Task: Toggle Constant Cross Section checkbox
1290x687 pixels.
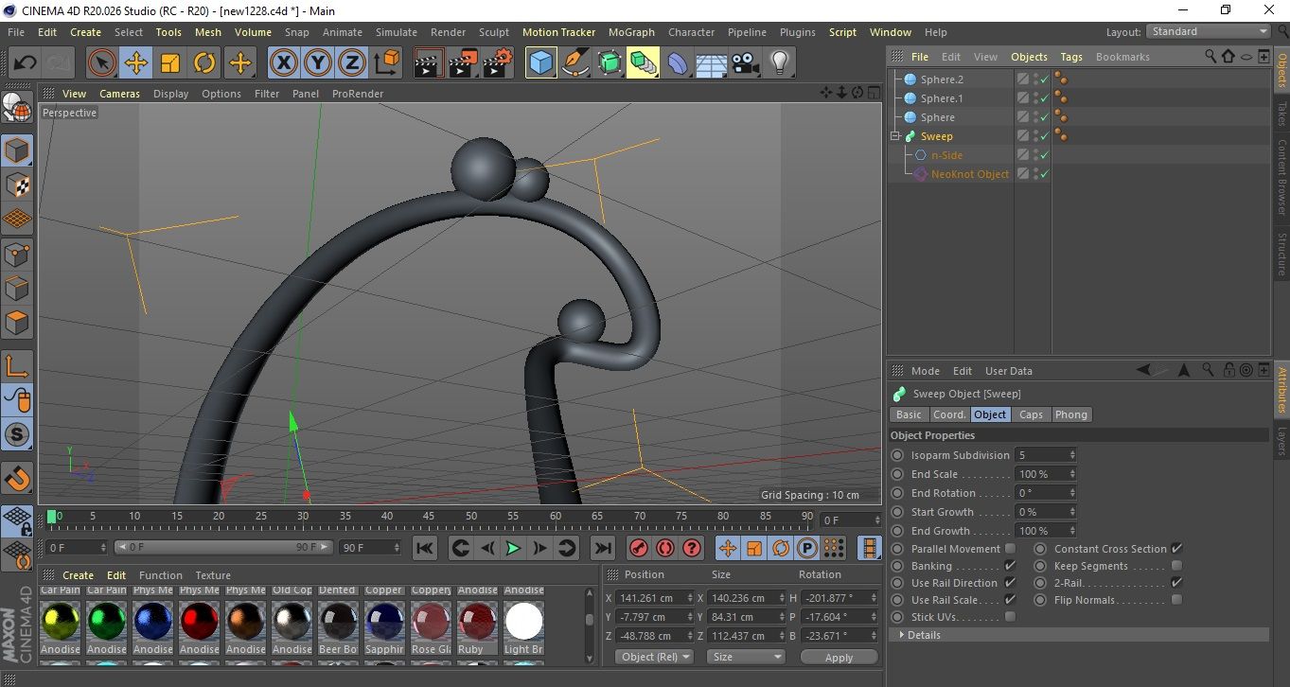Action: (1176, 549)
